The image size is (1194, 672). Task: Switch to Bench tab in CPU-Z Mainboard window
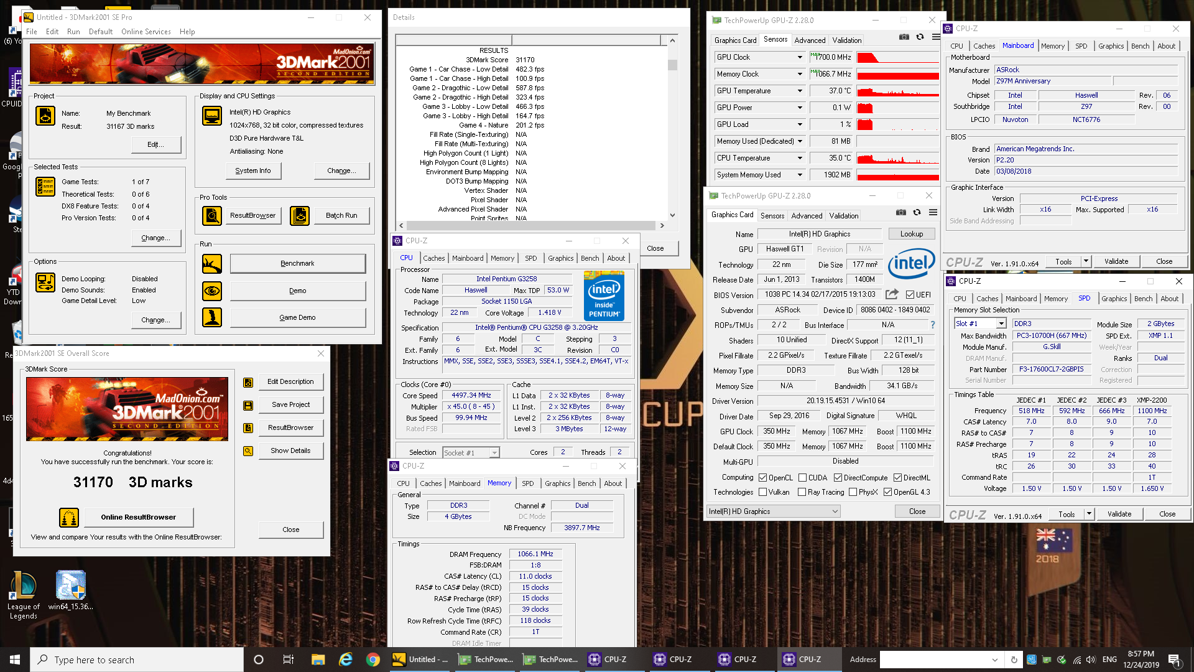(x=1140, y=46)
